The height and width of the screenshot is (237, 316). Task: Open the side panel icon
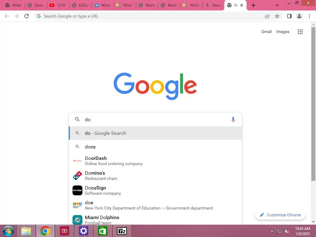coord(289,16)
